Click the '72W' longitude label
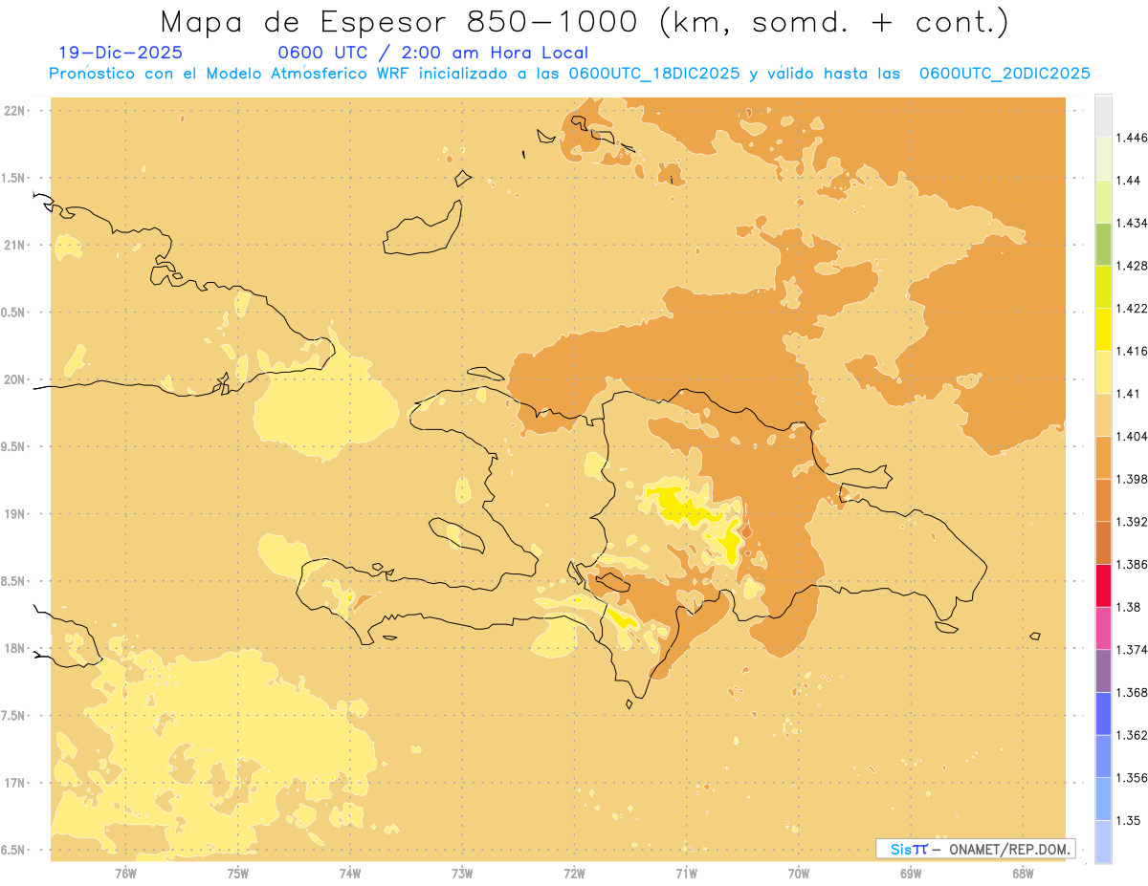The height and width of the screenshot is (886, 1148). click(x=575, y=873)
